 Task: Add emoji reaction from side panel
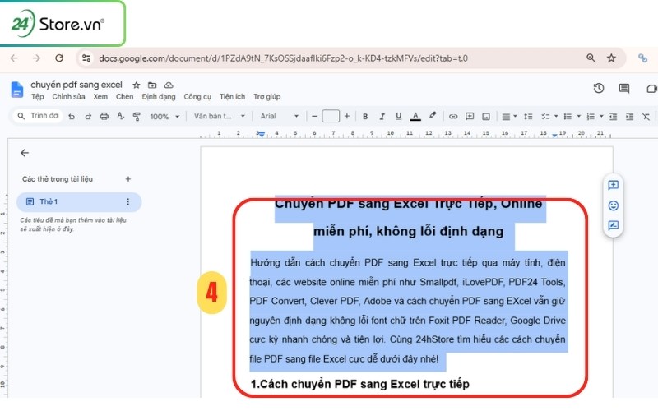pos(613,205)
